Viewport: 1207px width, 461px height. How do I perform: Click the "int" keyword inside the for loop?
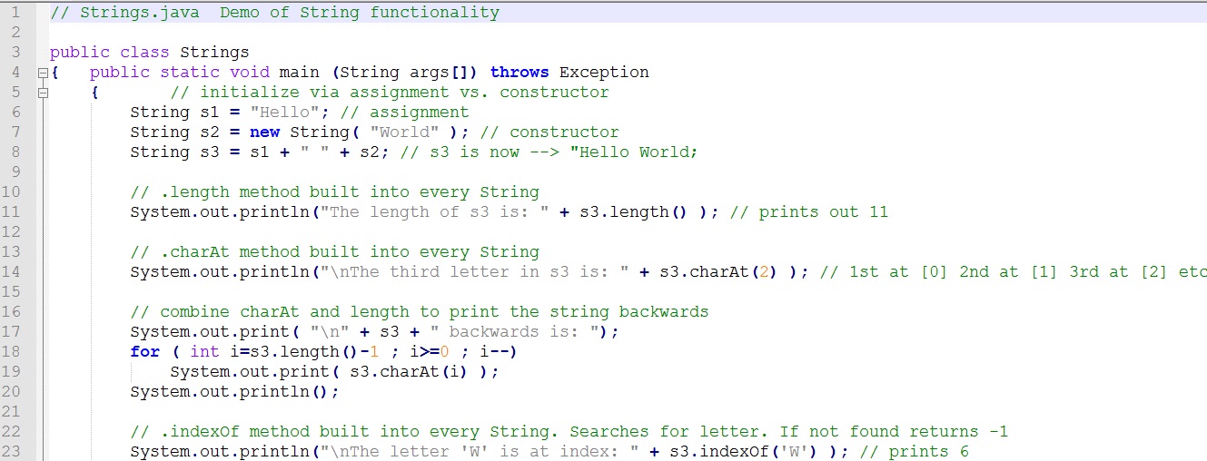[204, 352]
